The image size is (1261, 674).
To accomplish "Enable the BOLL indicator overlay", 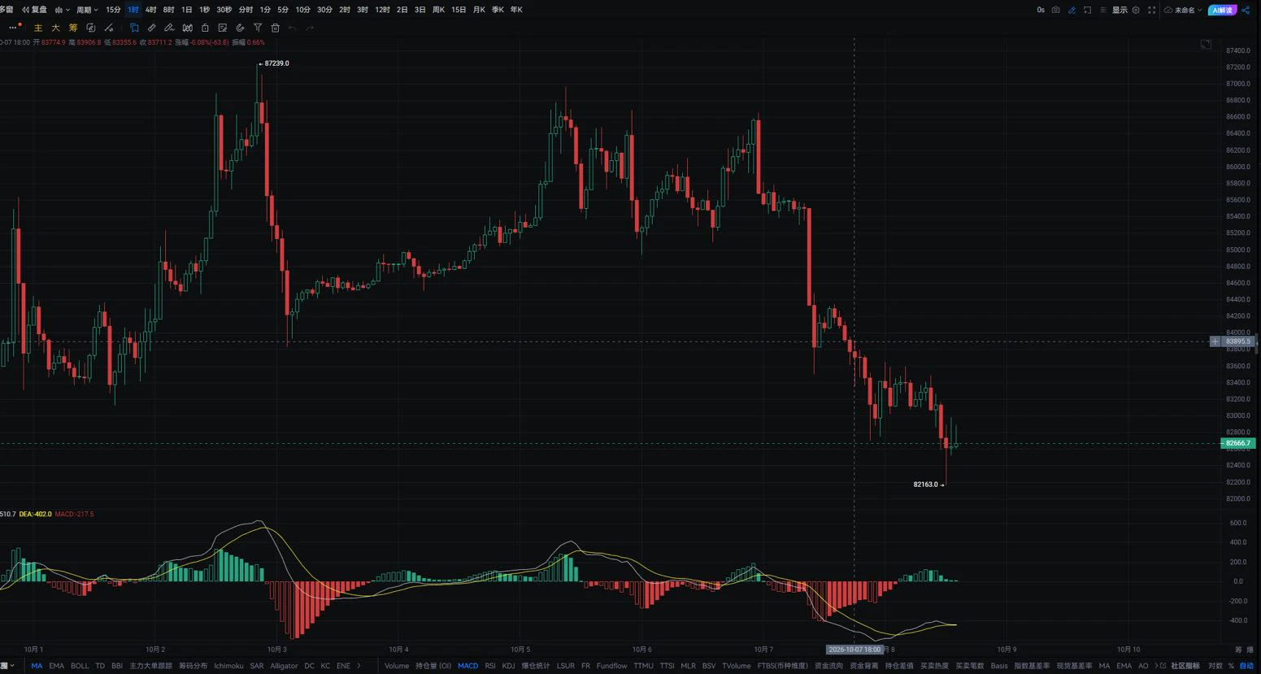I will (x=80, y=666).
